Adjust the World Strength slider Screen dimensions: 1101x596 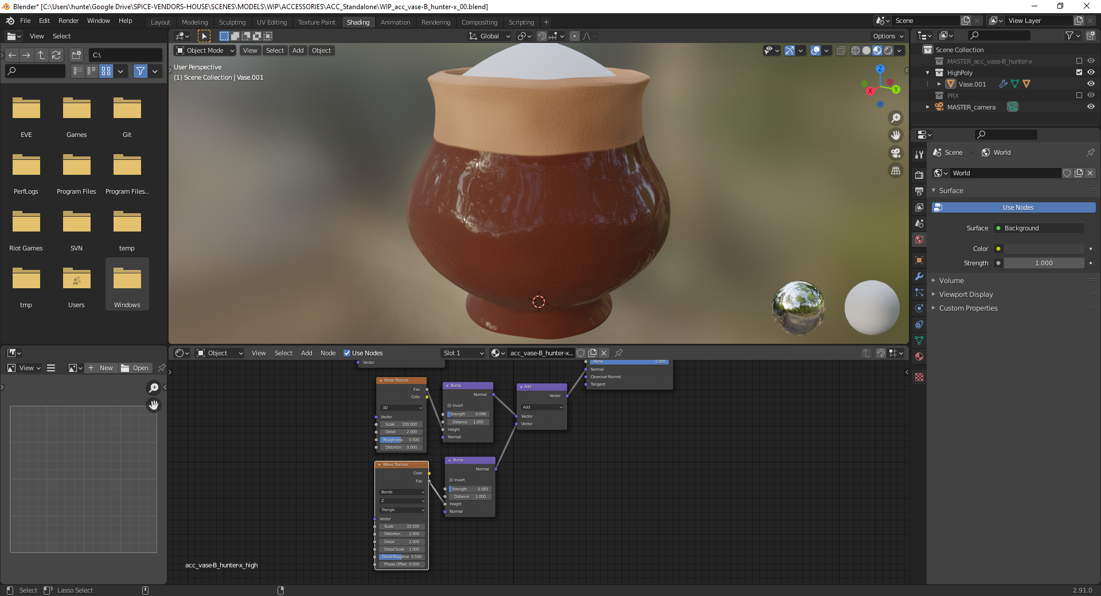(x=1043, y=263)
